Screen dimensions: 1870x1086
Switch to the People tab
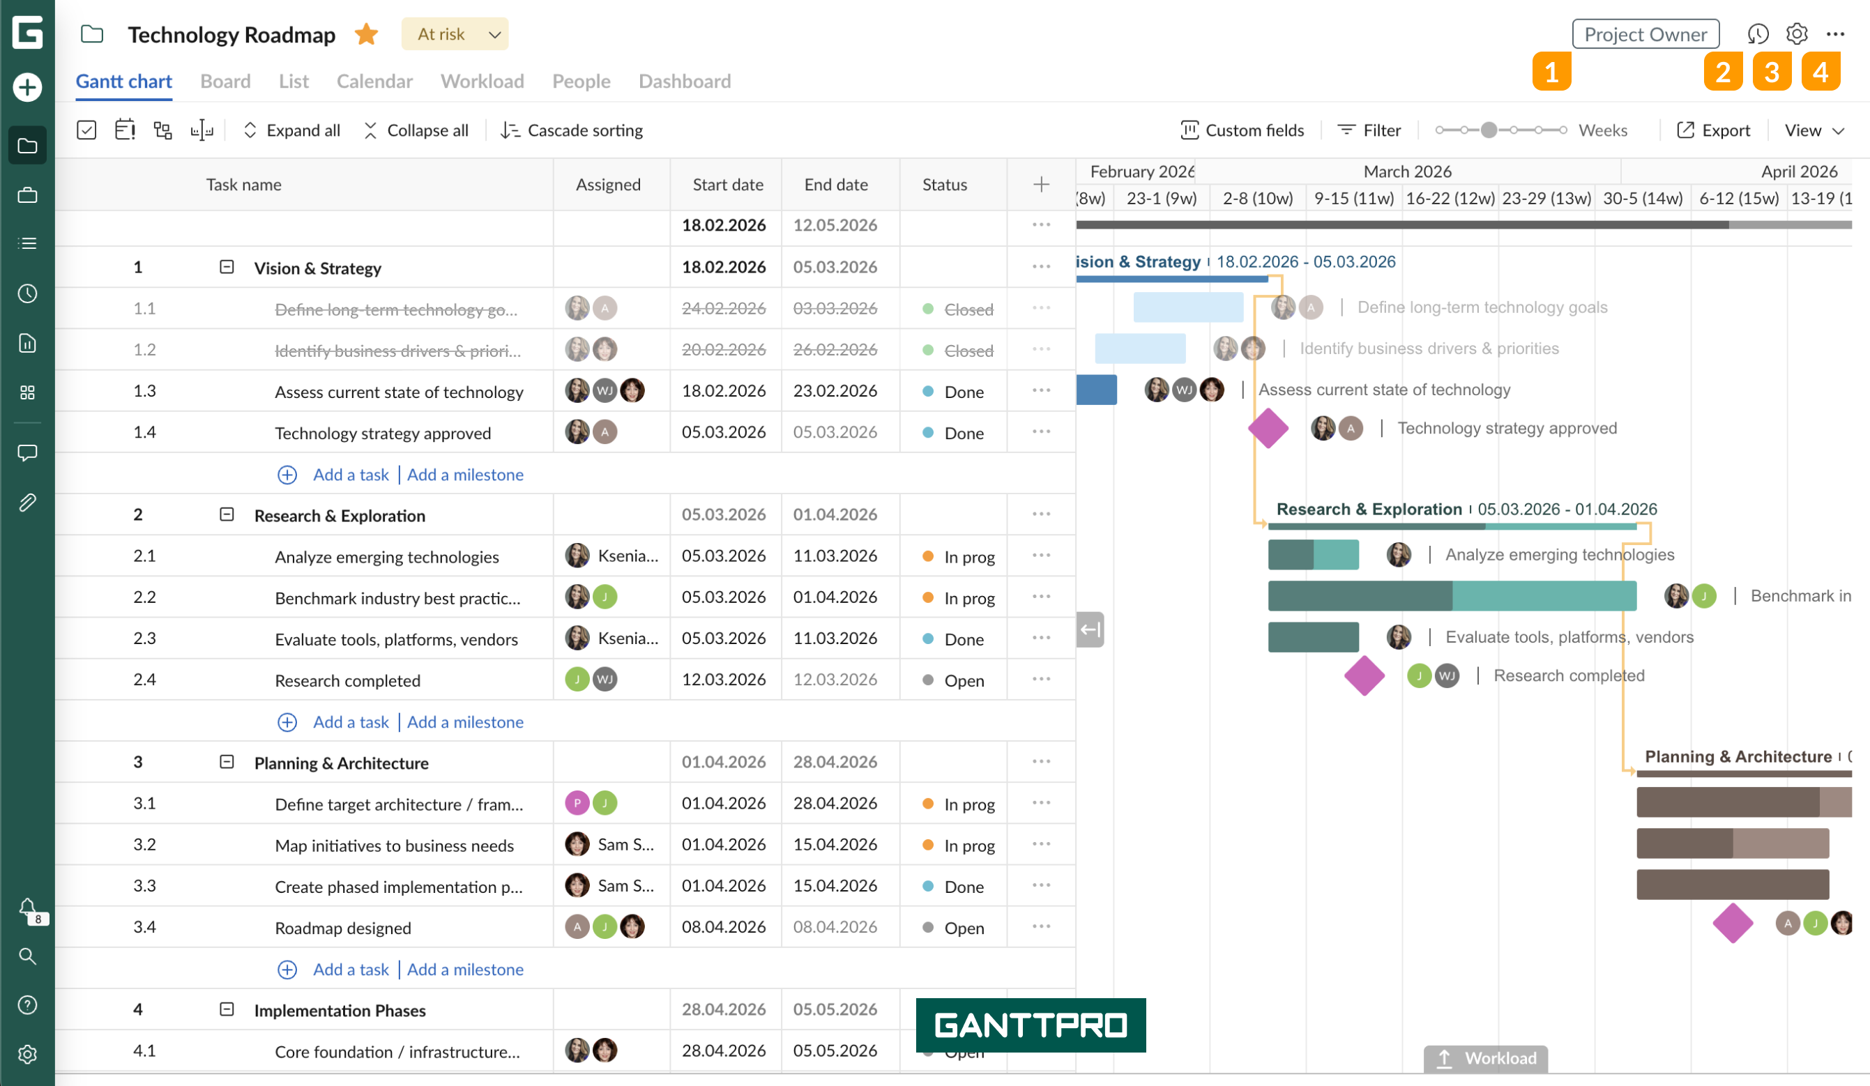(x=581, y=82)
